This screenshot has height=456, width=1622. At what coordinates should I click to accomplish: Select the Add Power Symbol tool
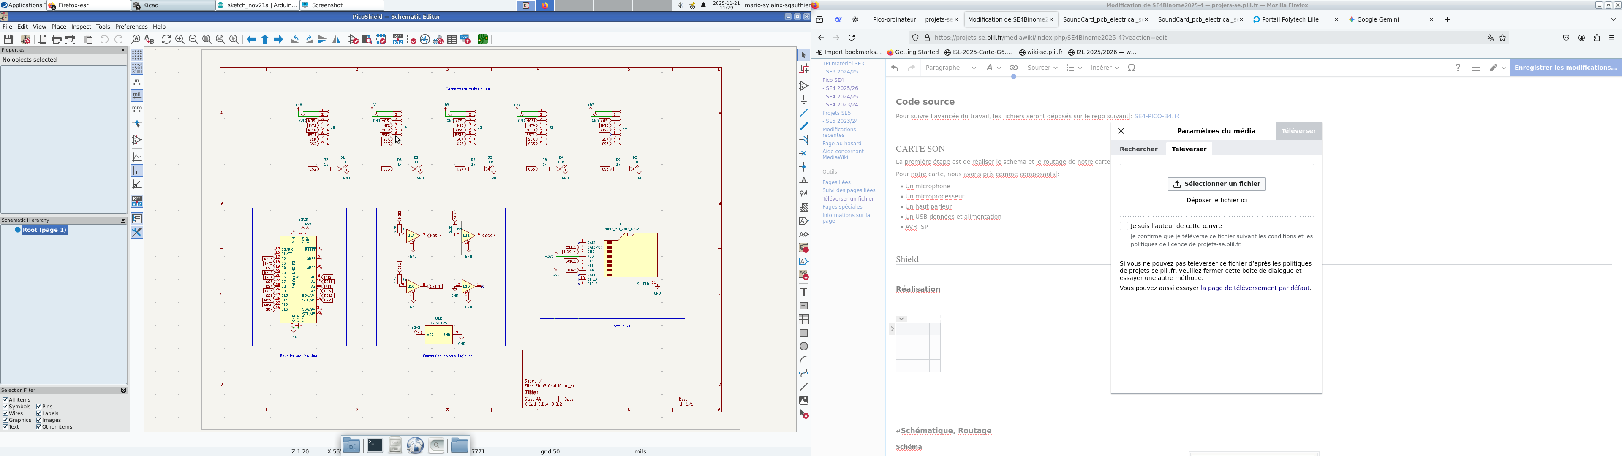pyautogui.click(x=804, y=100)
